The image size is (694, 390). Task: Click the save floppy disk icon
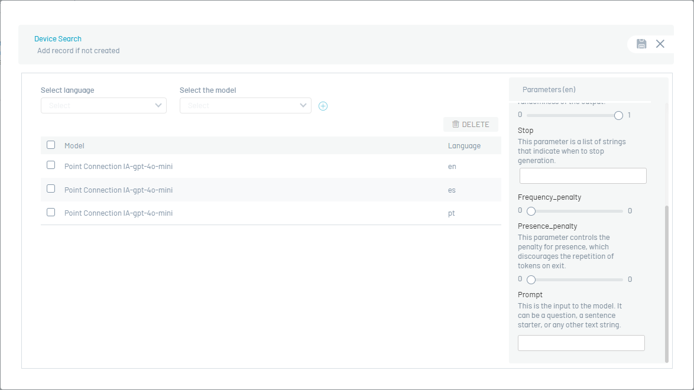tap(641, 44)
